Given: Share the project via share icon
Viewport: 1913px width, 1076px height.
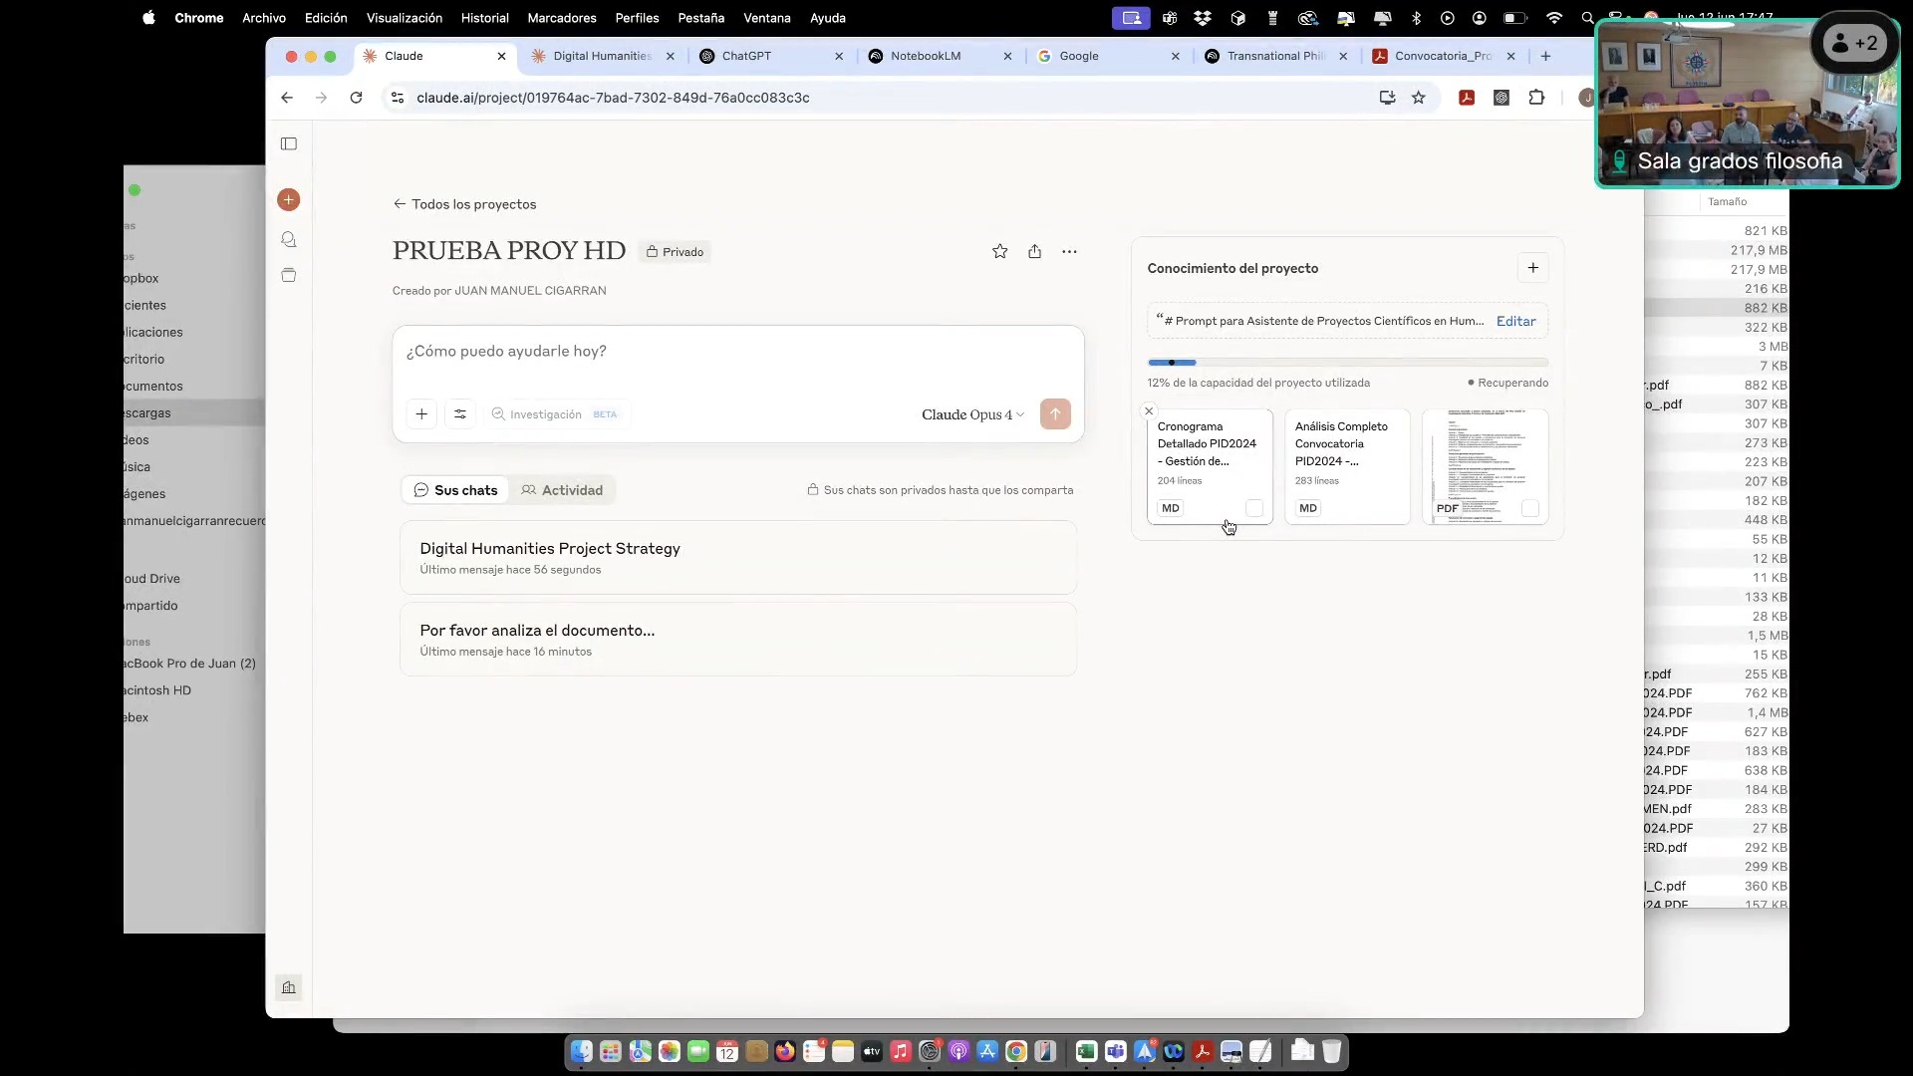Looking at the screenshot, I should point(1035,252).
